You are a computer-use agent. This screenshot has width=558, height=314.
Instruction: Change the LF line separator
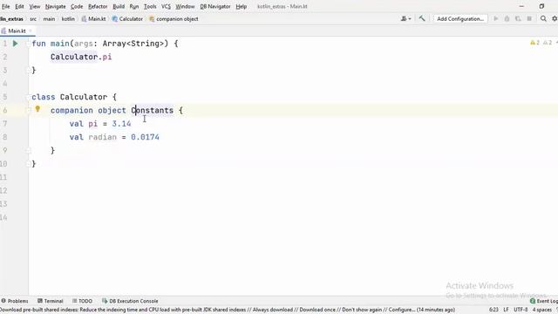(506, 310)
